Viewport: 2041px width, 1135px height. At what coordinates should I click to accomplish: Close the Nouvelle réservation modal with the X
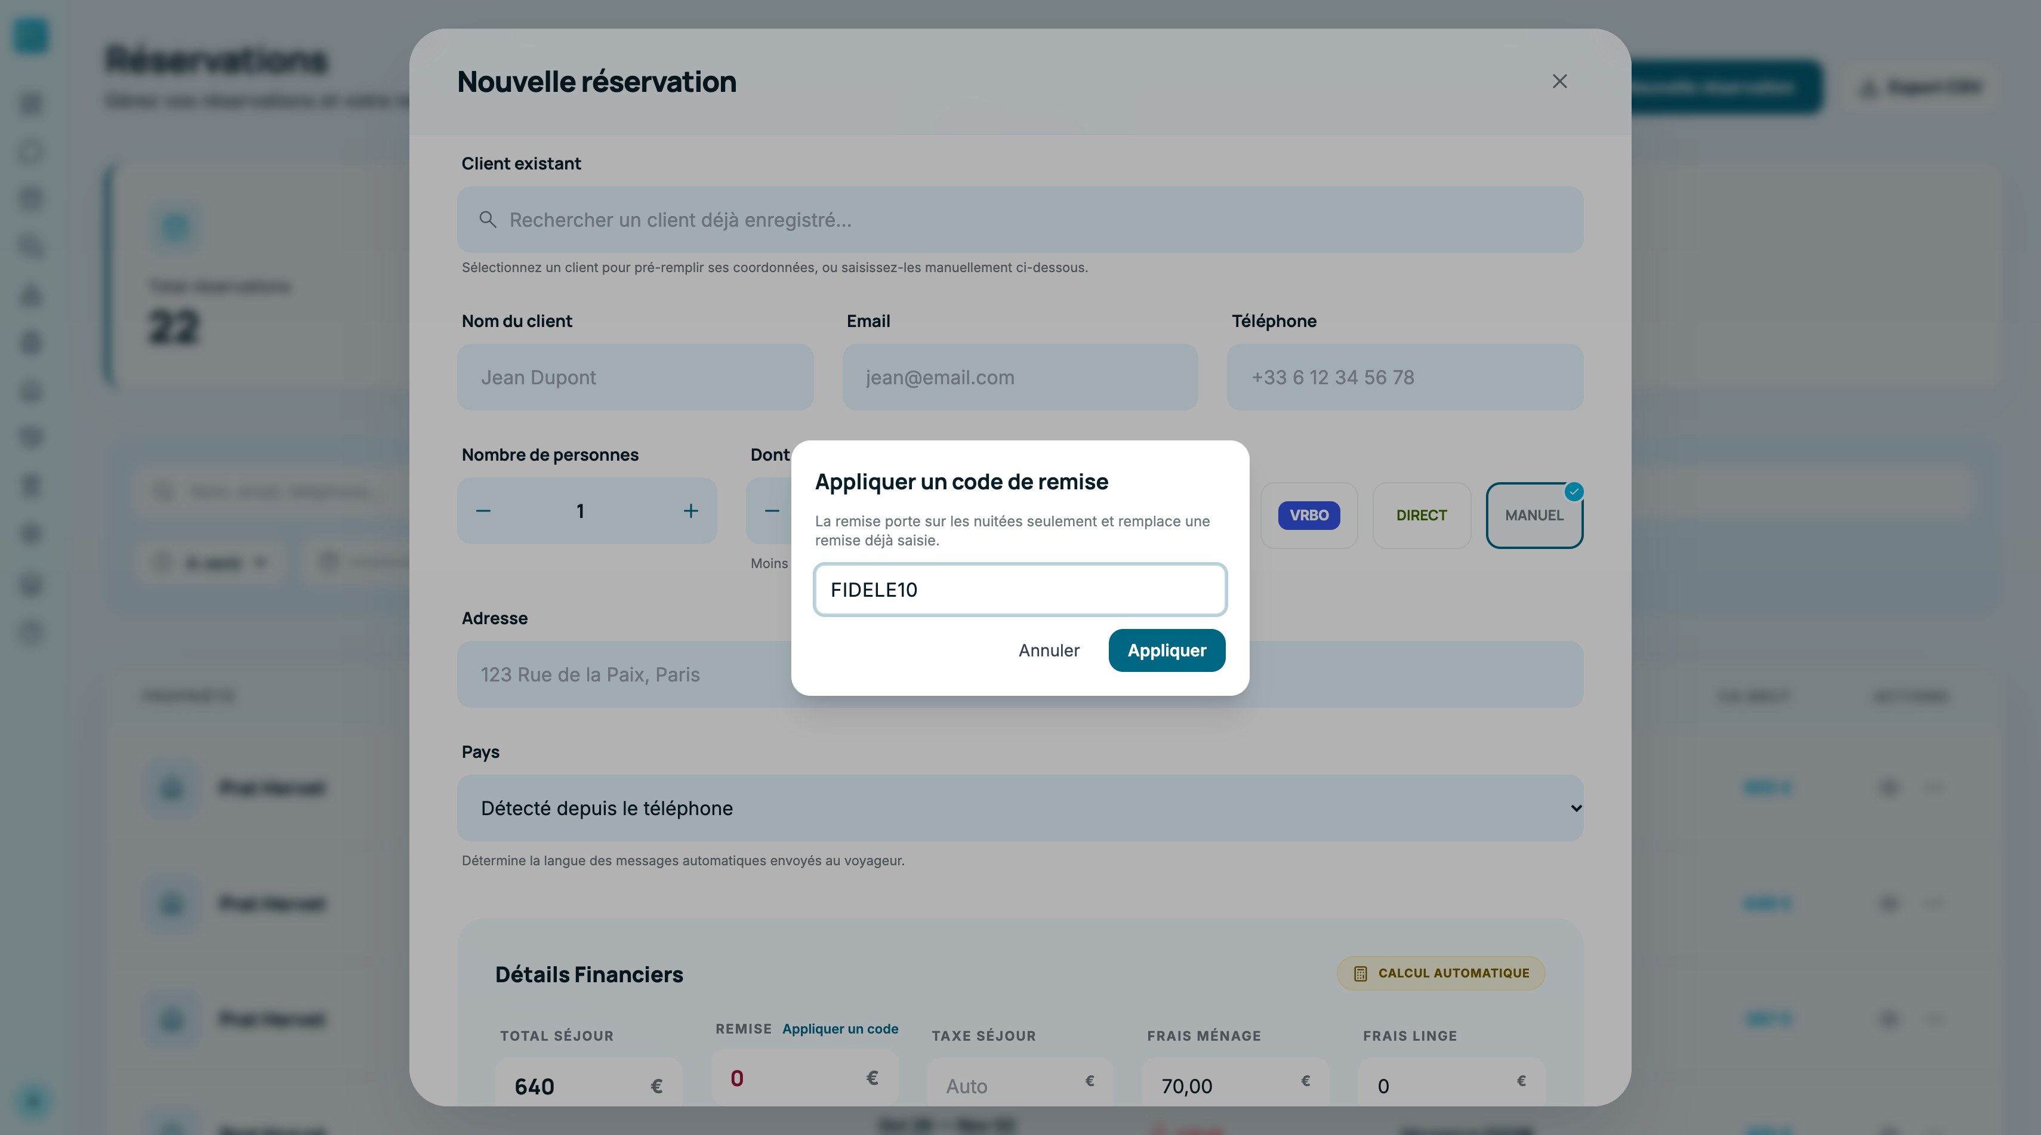pos(1559,82)
